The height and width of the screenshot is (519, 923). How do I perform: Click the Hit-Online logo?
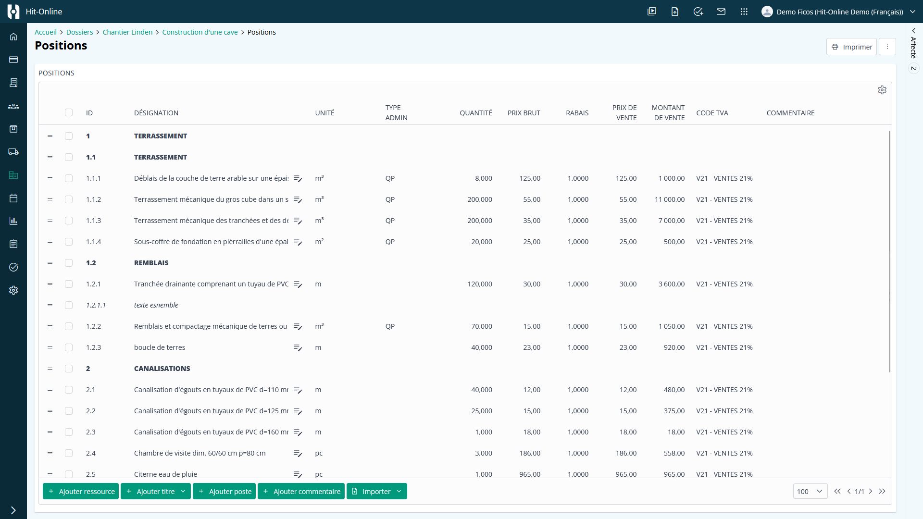13,12
